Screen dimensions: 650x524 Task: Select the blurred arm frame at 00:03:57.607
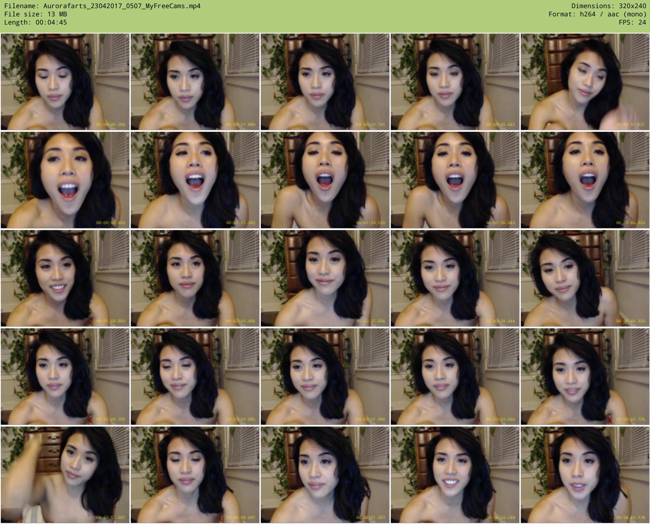coord(65,475)
